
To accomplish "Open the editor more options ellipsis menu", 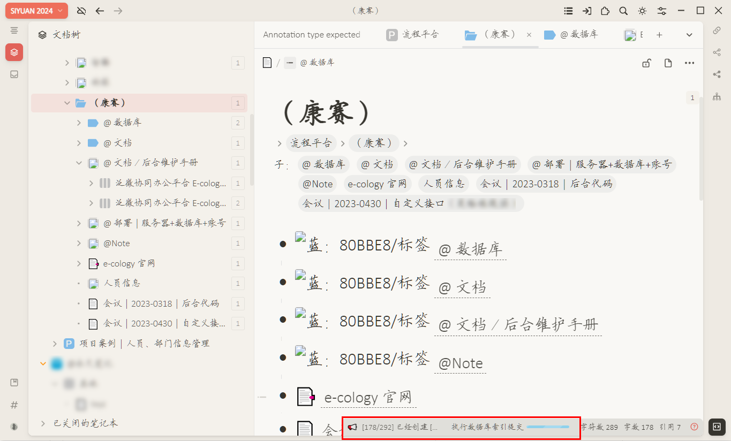I will pos(689,63).
